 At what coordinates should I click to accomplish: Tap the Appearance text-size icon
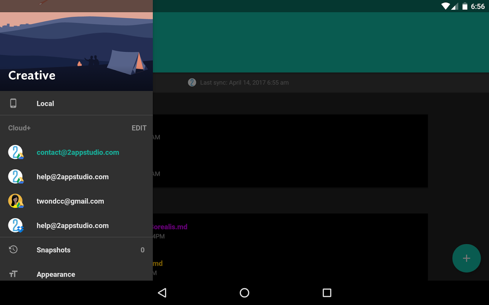tap(13, 274)
